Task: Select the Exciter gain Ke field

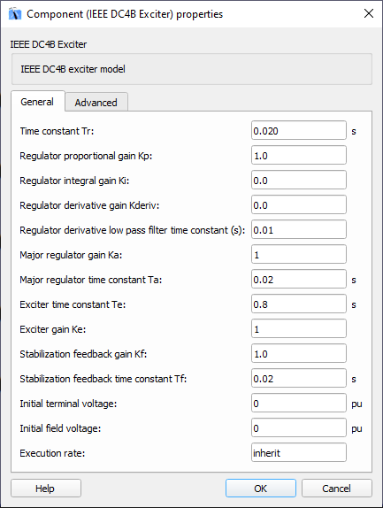Action: (x=298, y=329)
